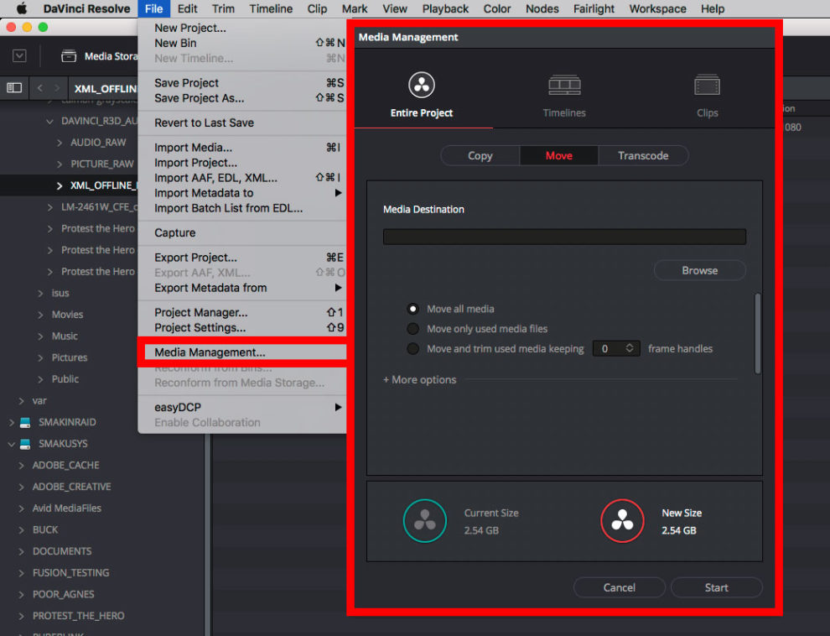Click the Start button
This screenshot has height=636, width=830.
coord(716,587)
